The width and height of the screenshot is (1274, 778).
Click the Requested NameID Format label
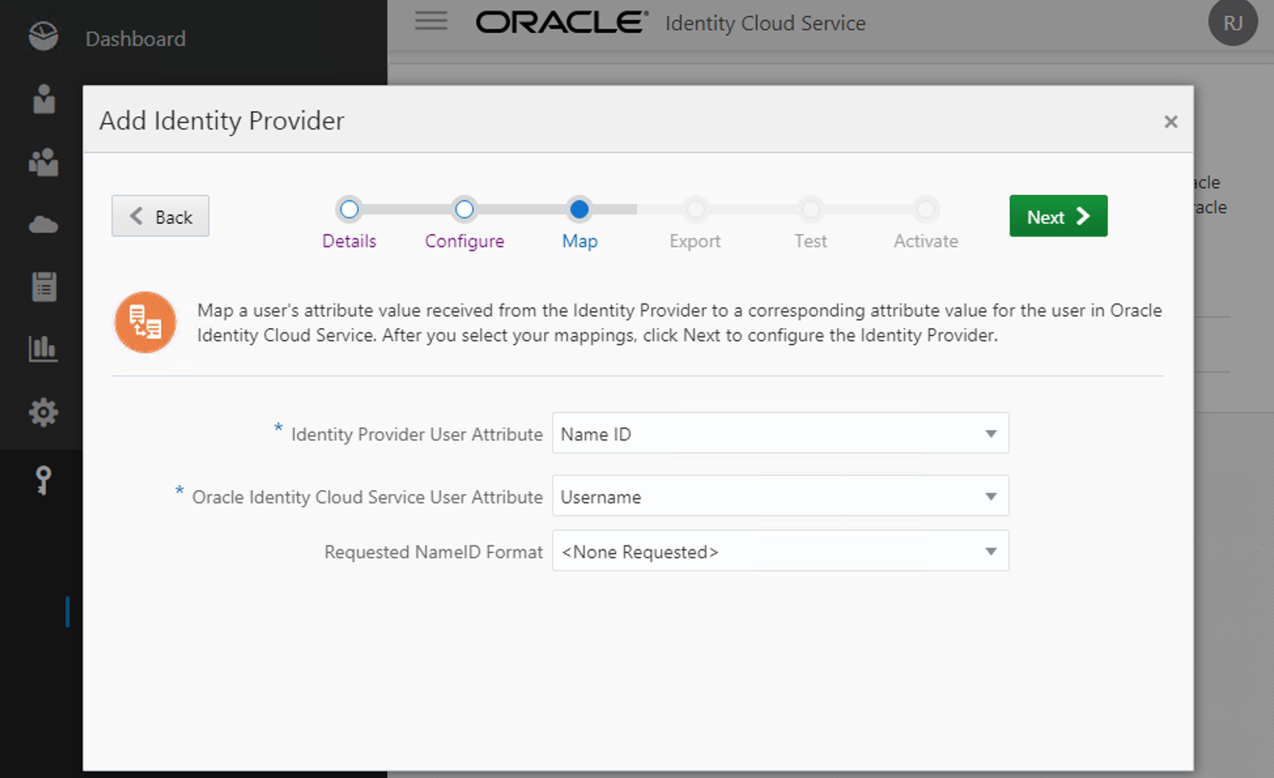pos(434,552)
